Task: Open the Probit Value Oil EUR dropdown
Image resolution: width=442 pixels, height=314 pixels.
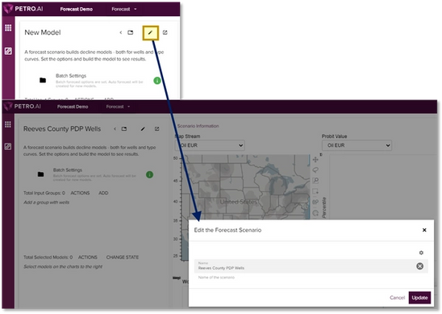Action: [x=357, y=145]
